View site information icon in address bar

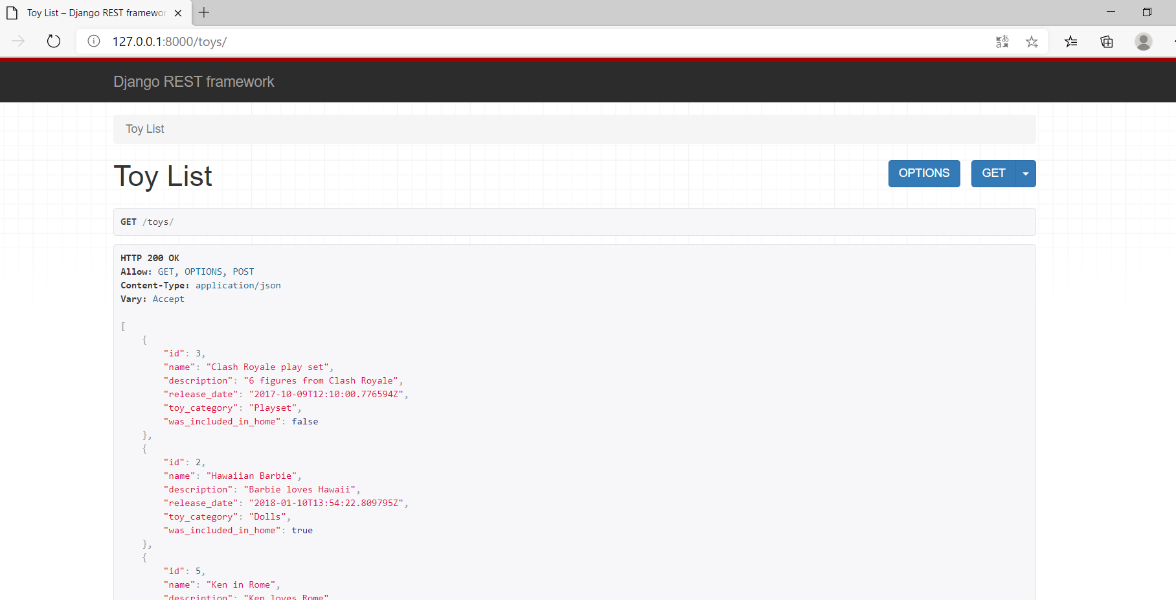click(x=94, y=41)
